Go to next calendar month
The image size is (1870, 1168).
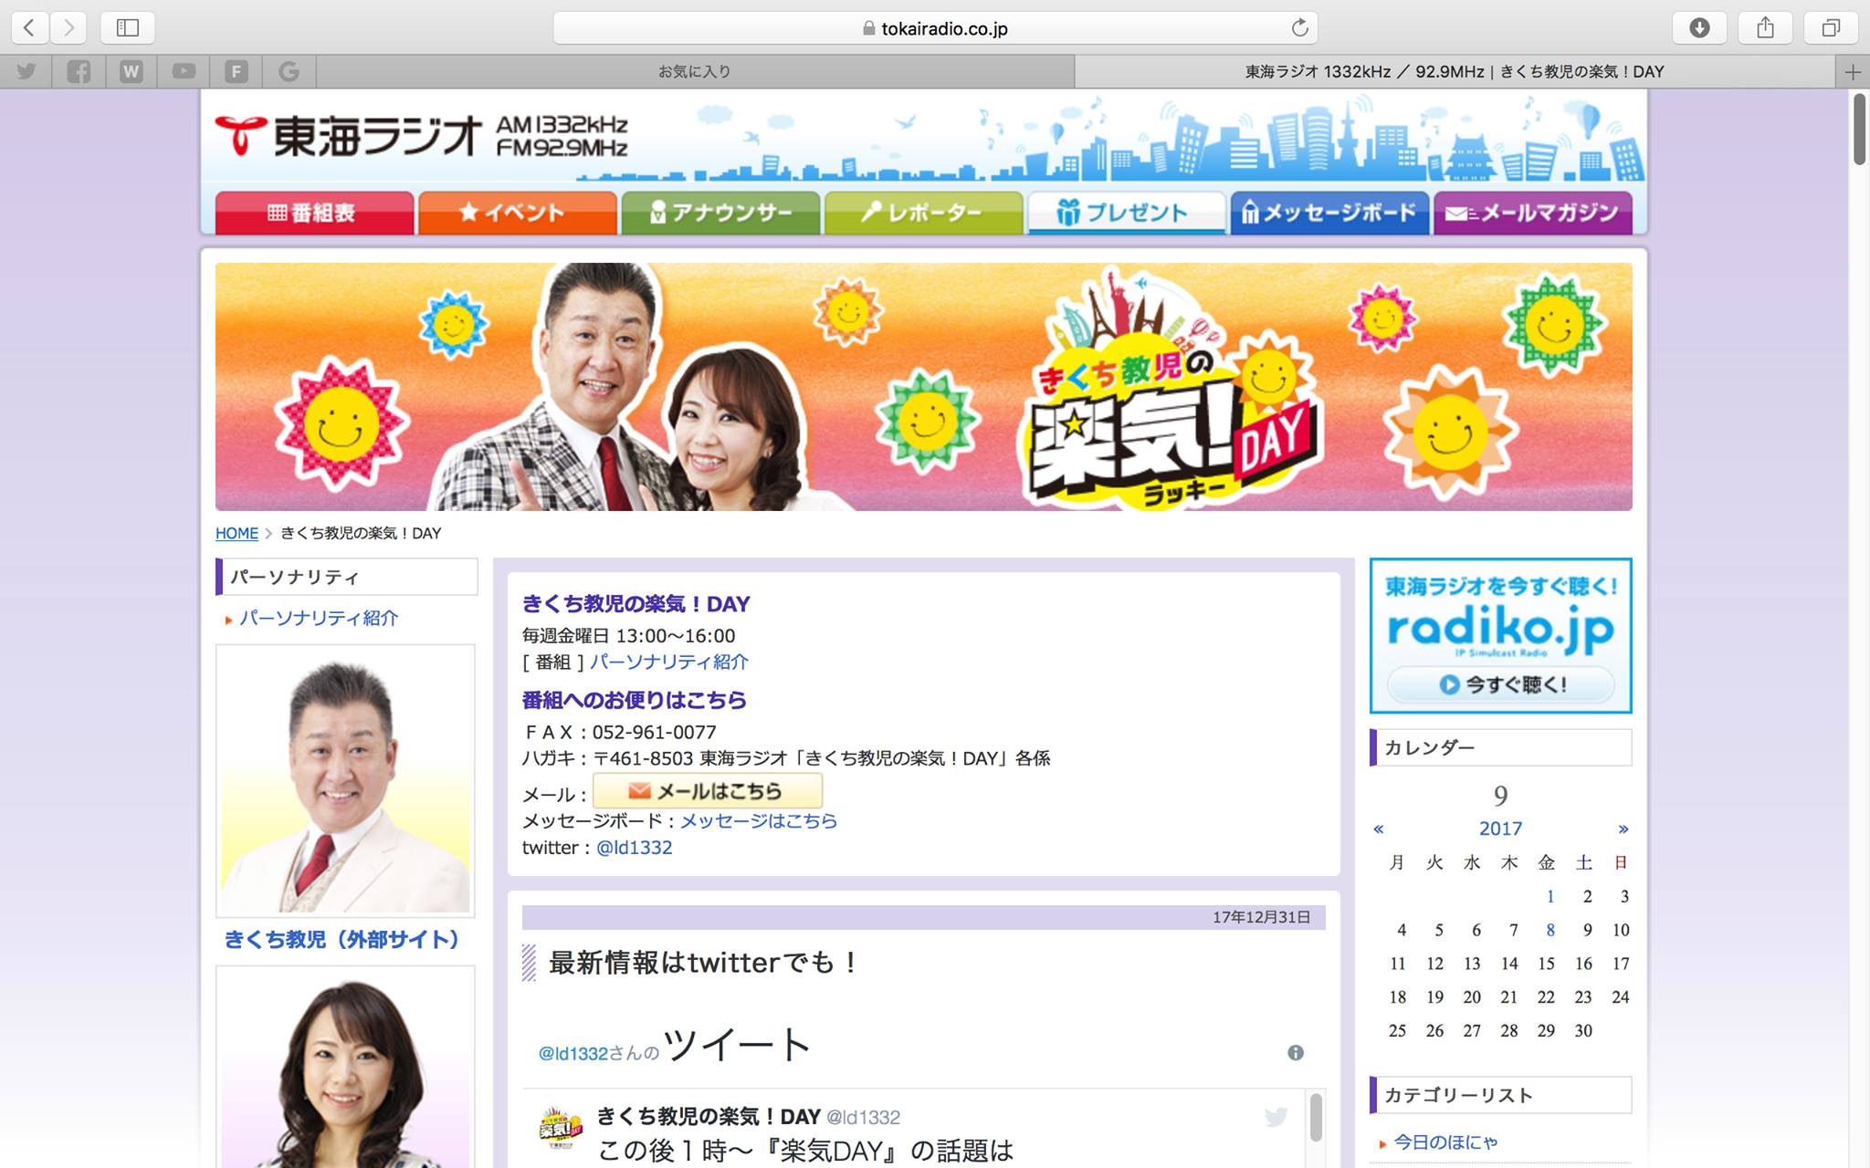(1623, 829)
